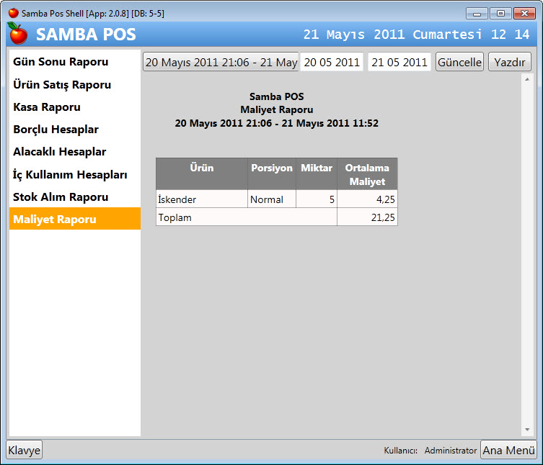Go to Alacaklı Hesaplar report
The width and height of the screenshot is (543, 465).
click(x=60, y=152)
